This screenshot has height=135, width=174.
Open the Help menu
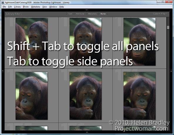pos(62,7)
